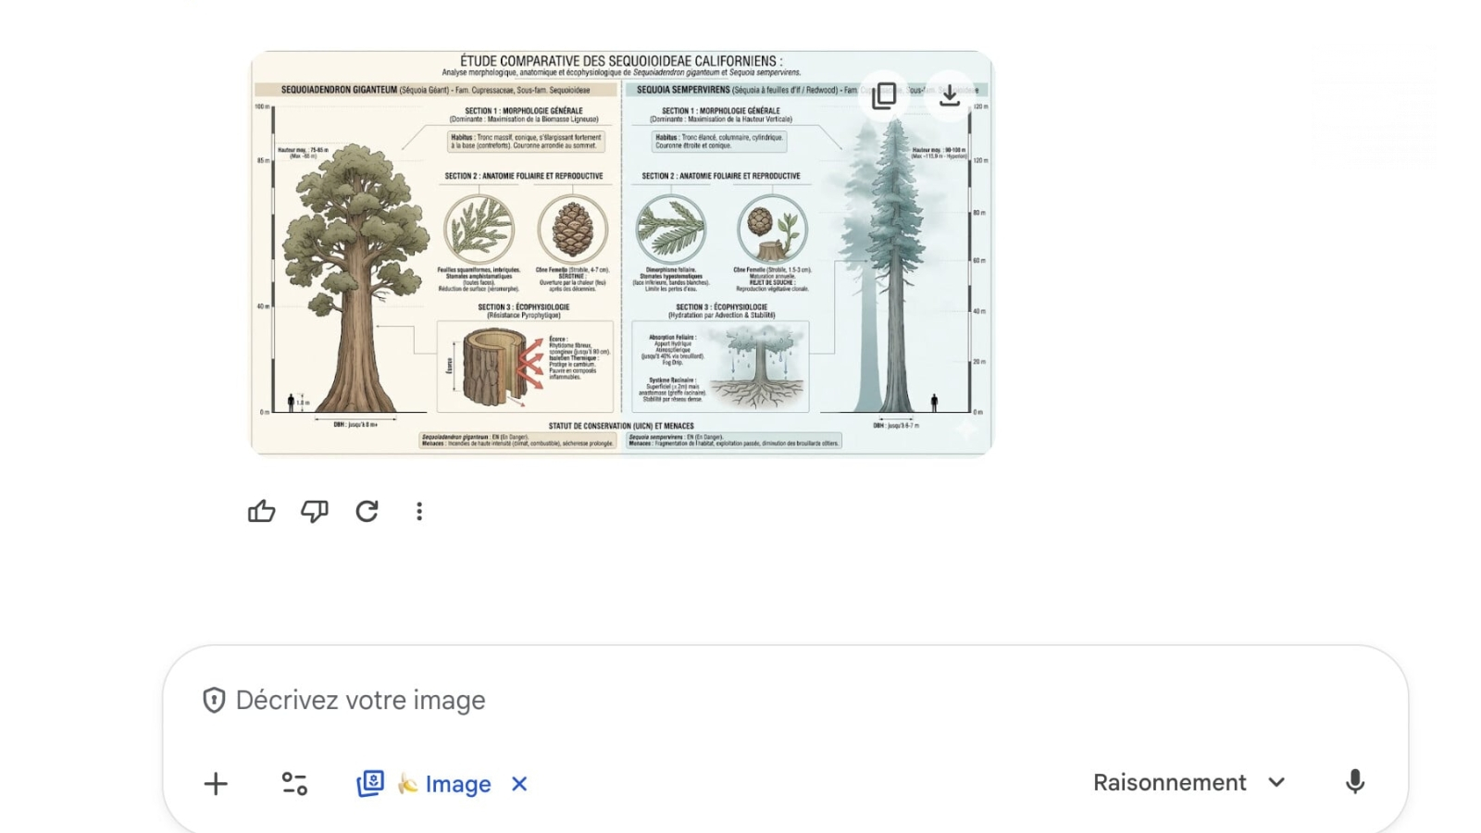Focus the "Décrivez votre image" prompt field
This screenshot has width=1481, height=833.
[x=787, y=700]
